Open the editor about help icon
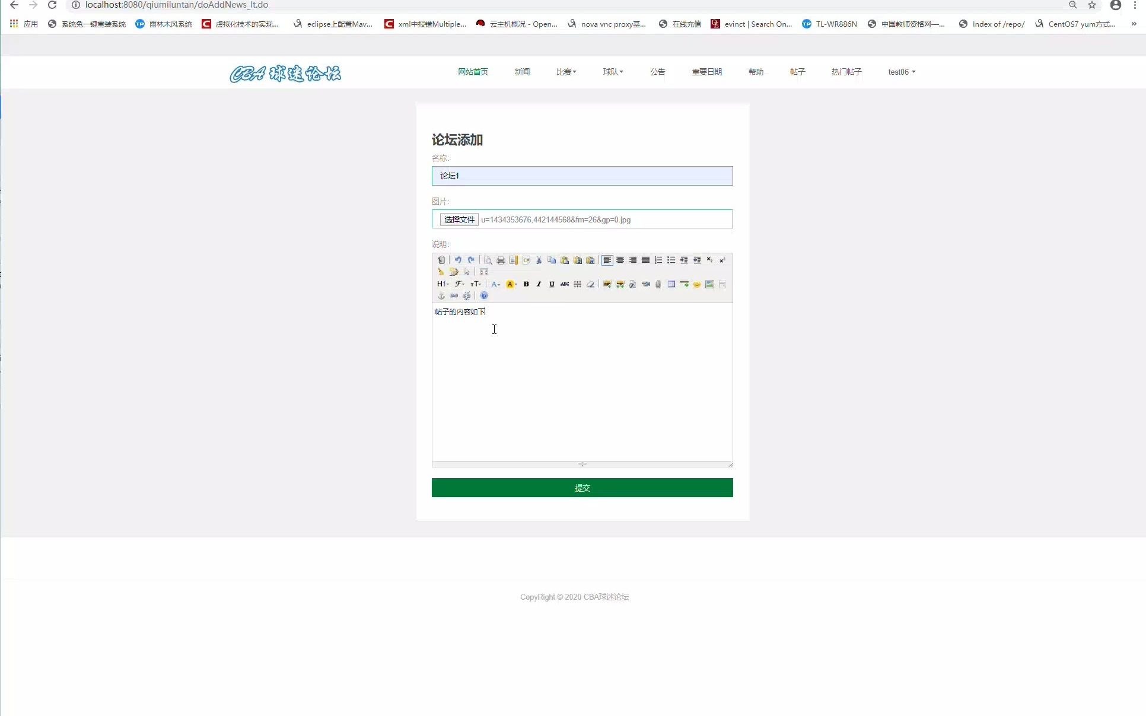 click(484, 295)
